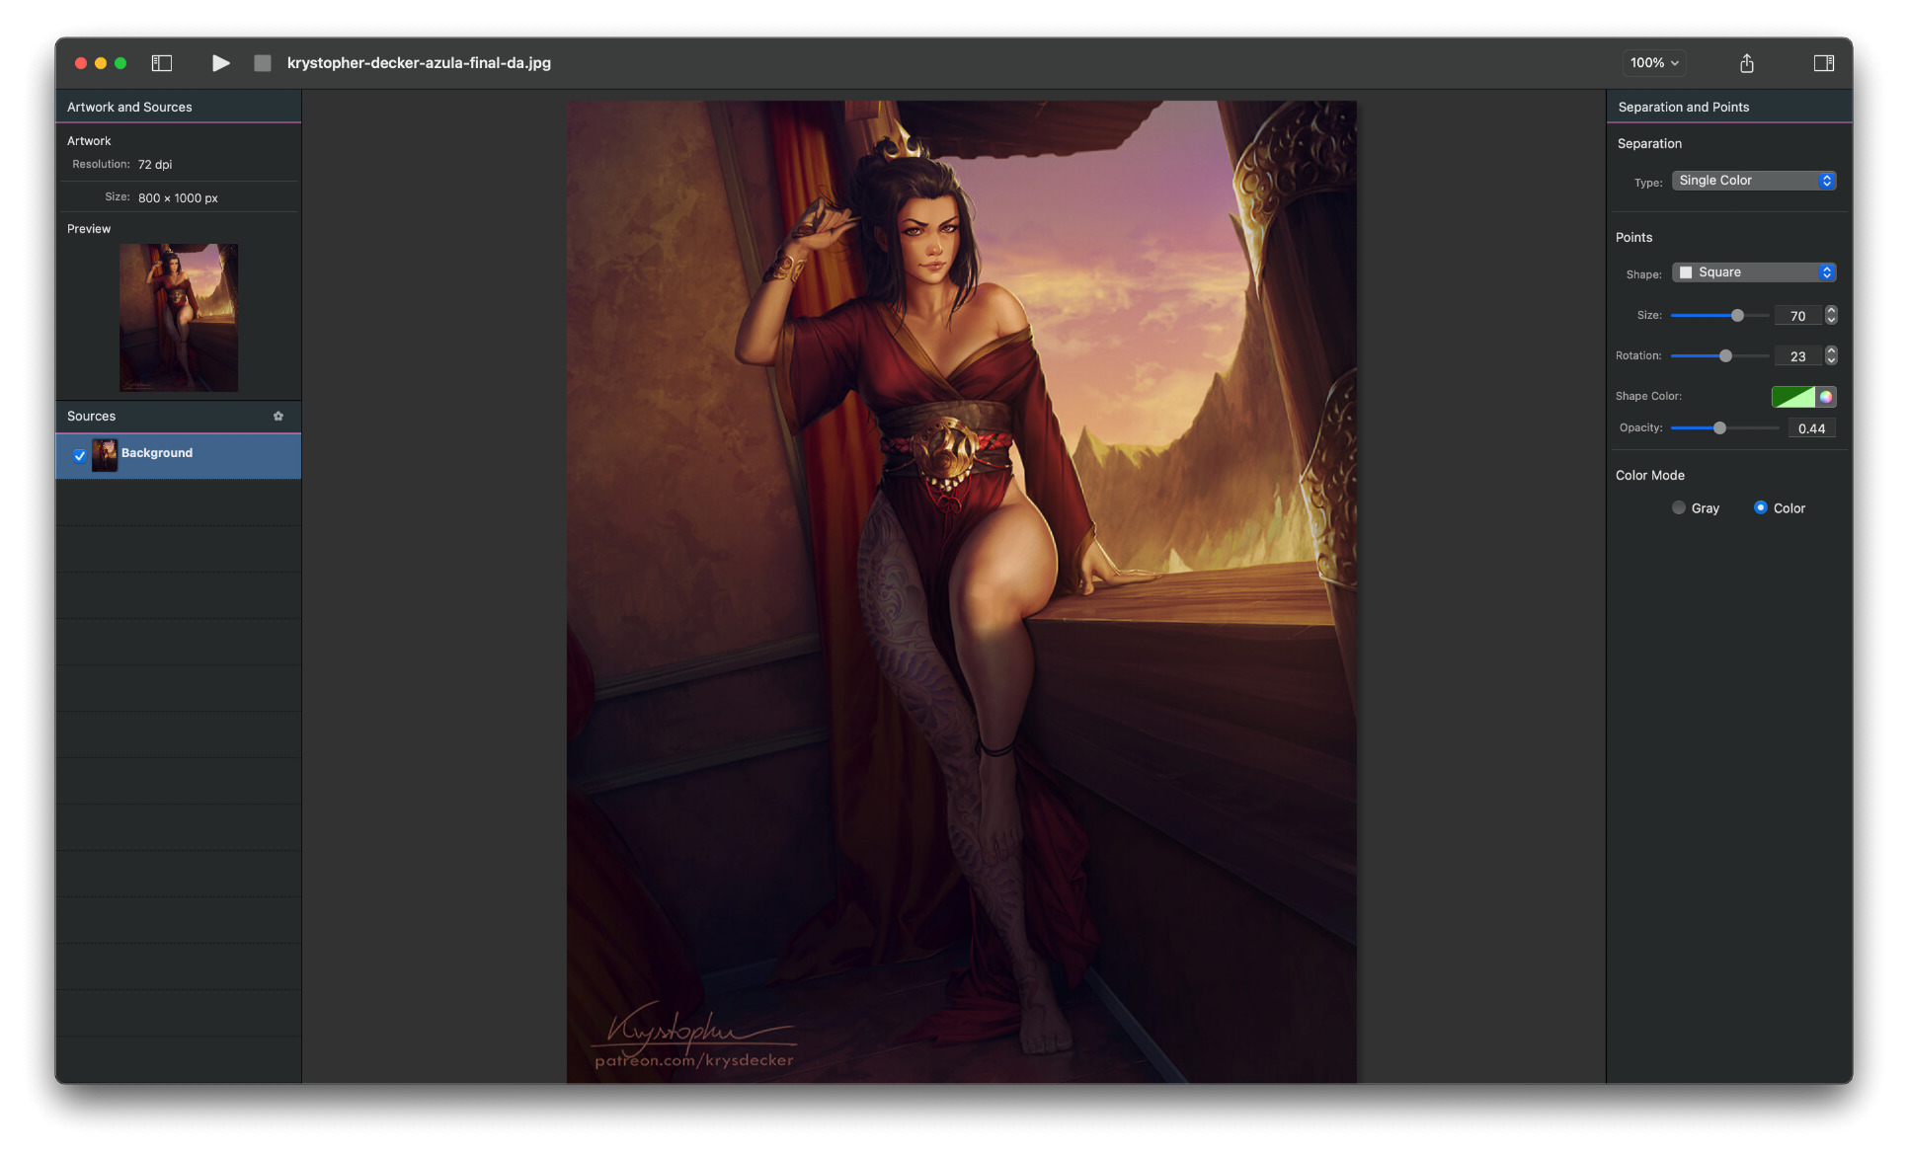Screen dimensions: 1908x1157
Task: Open the Sources gear settings icon
Action: [x=278, y=417]
